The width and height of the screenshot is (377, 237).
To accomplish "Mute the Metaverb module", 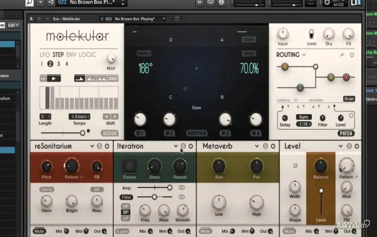I will pos(205,231).
